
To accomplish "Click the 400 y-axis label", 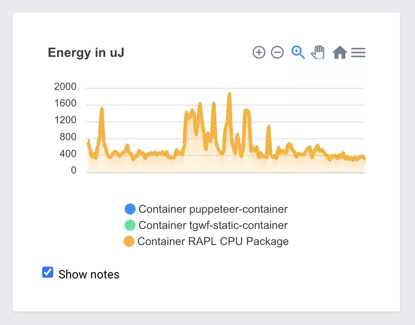I will (68, 154).
